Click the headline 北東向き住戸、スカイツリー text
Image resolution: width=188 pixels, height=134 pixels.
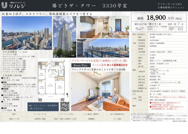[47, 14]
